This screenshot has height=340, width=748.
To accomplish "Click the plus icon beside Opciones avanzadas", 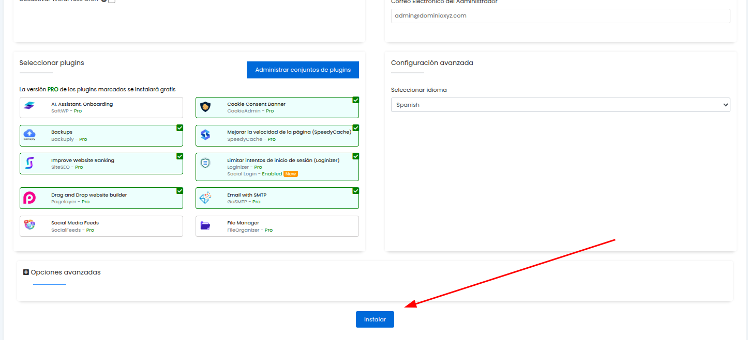I will click(26, 272).
